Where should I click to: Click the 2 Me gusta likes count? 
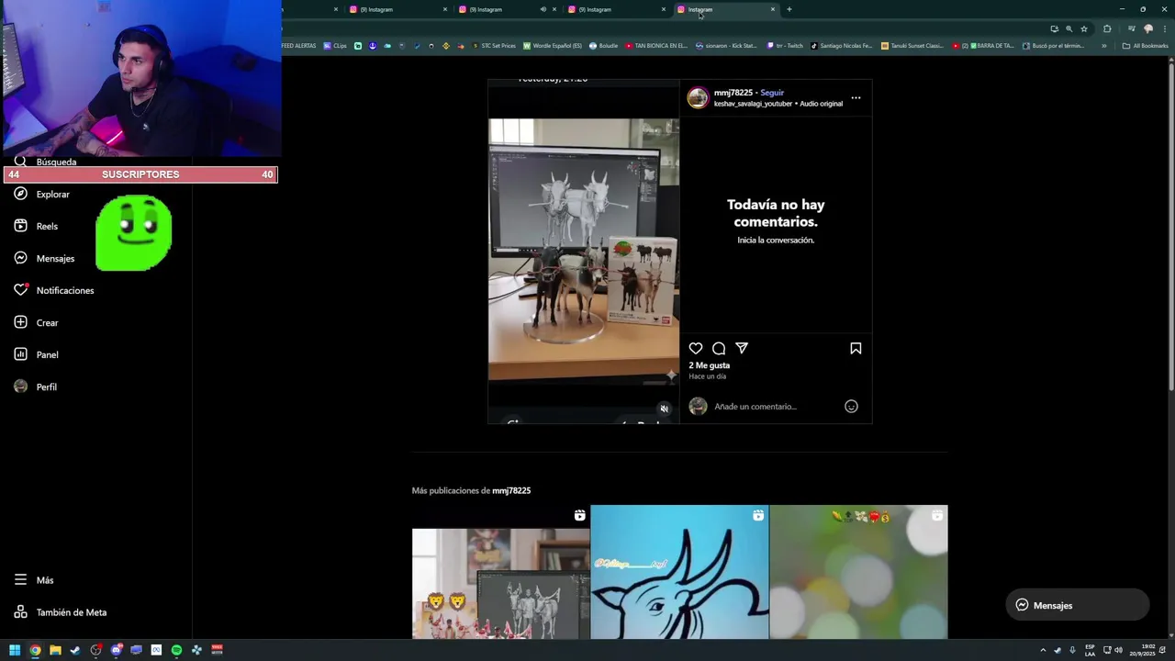pos(710,365)
